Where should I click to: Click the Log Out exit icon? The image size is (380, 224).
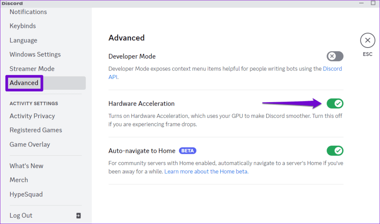79,215
